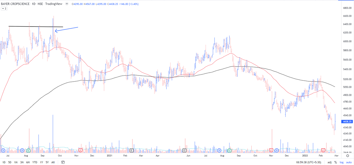Open black earnings E marker in February 2021
The image size is (354, 165).
point(131,150)
